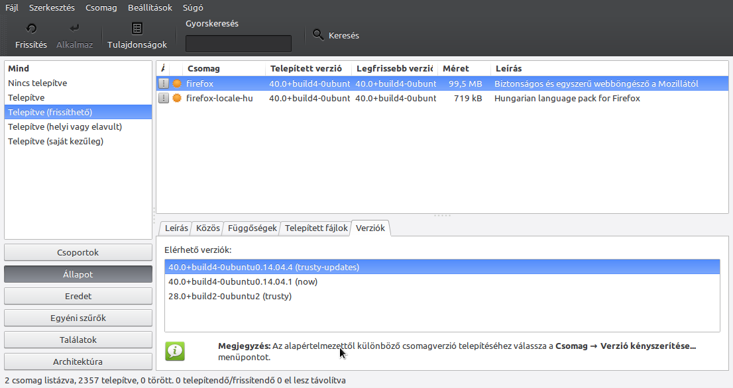Click the 99,5 MB size cell
The width and height of the screenshot is (733, 388).
pos(465,83)
